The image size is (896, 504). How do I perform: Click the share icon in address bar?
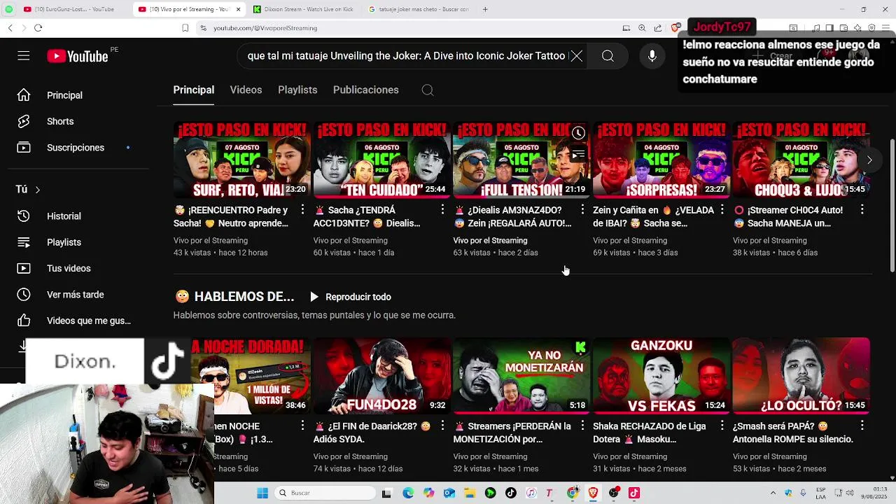click(658, 28)
